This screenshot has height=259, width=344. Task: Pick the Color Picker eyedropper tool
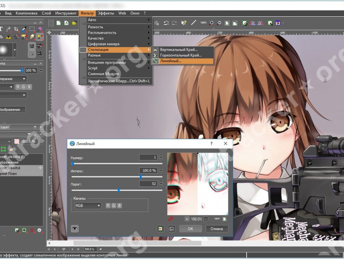point(24,29)
